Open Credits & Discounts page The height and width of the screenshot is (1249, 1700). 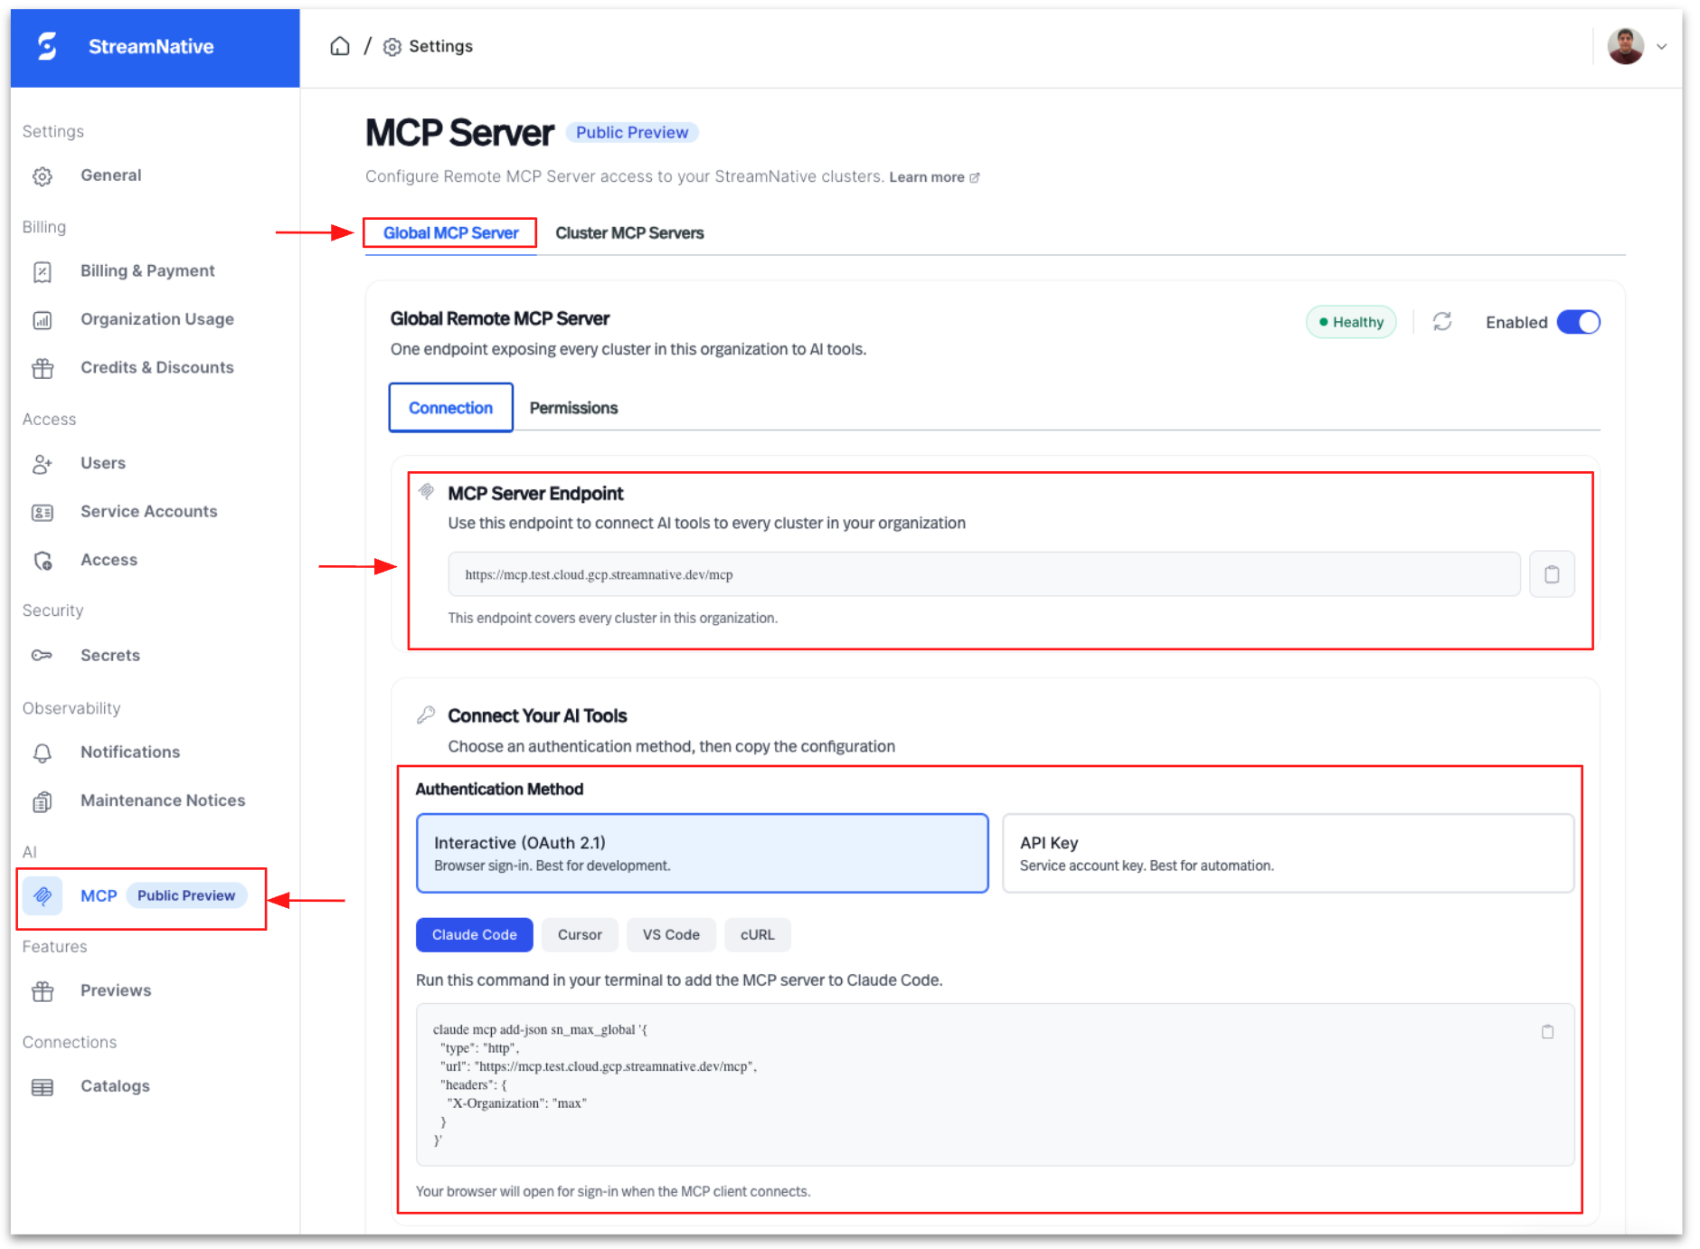(x=156, y=367)
